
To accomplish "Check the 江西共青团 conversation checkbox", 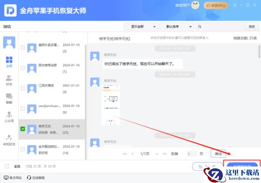I will (x=23, y=88).
